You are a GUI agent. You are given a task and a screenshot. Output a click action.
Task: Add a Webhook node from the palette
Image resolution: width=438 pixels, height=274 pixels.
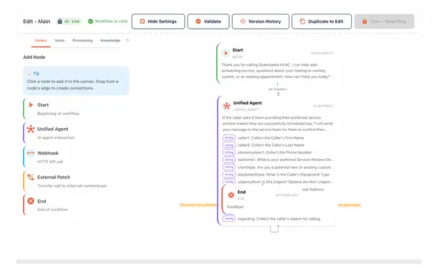76,157
